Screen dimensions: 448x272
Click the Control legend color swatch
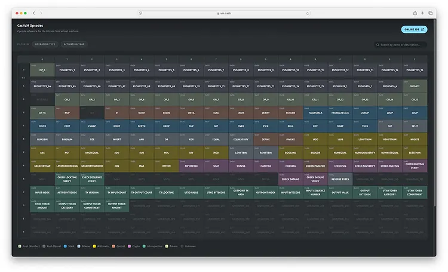[113, 246]
